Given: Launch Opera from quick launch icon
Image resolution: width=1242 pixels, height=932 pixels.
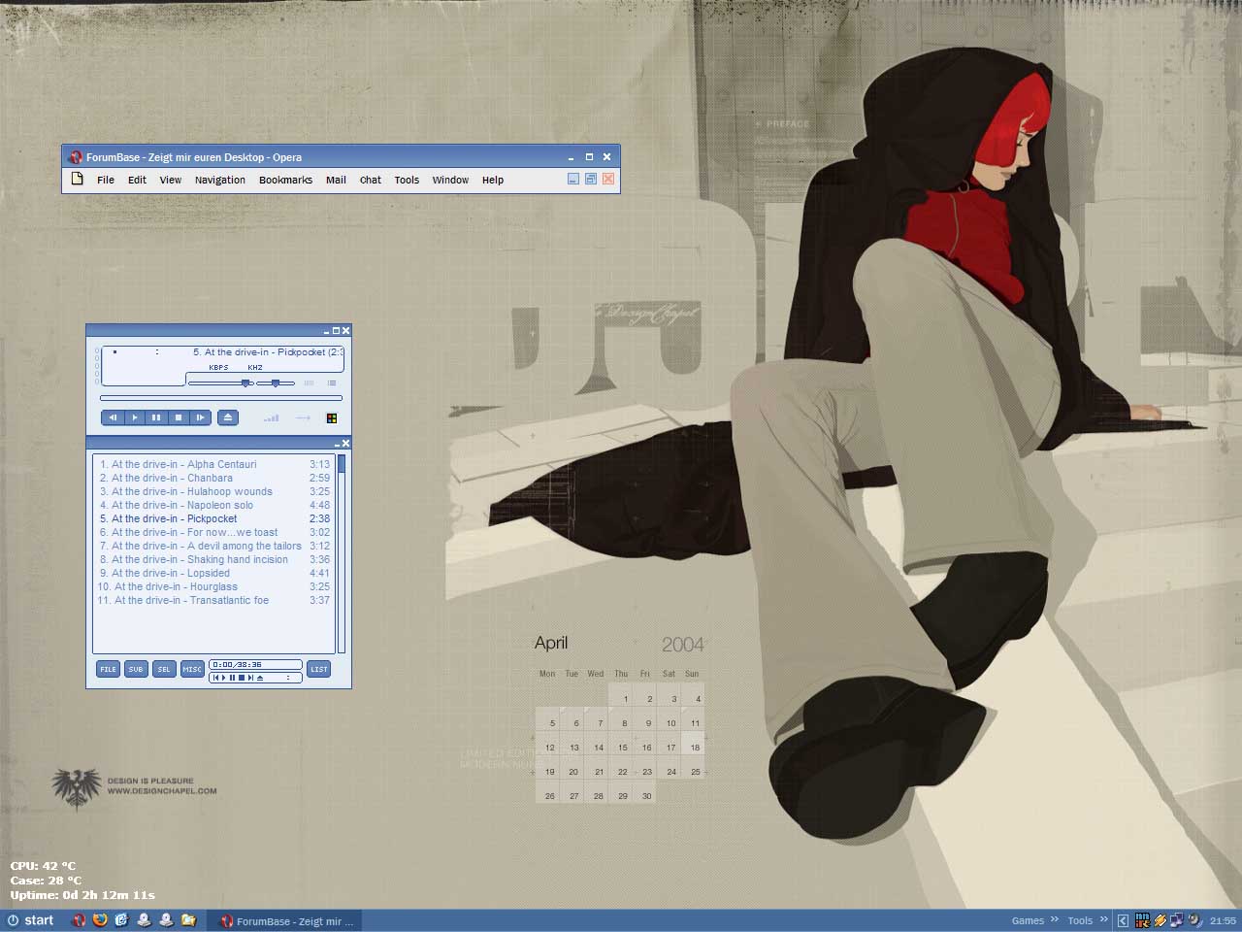Looking at the screenshot, I should [x=79, y=920].
